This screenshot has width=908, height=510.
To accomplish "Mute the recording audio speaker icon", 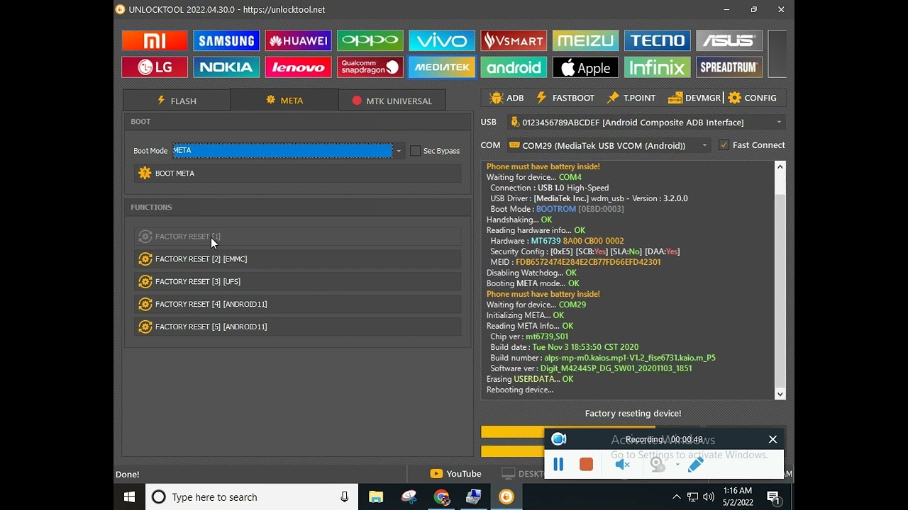I will click(x=622, y=465).
